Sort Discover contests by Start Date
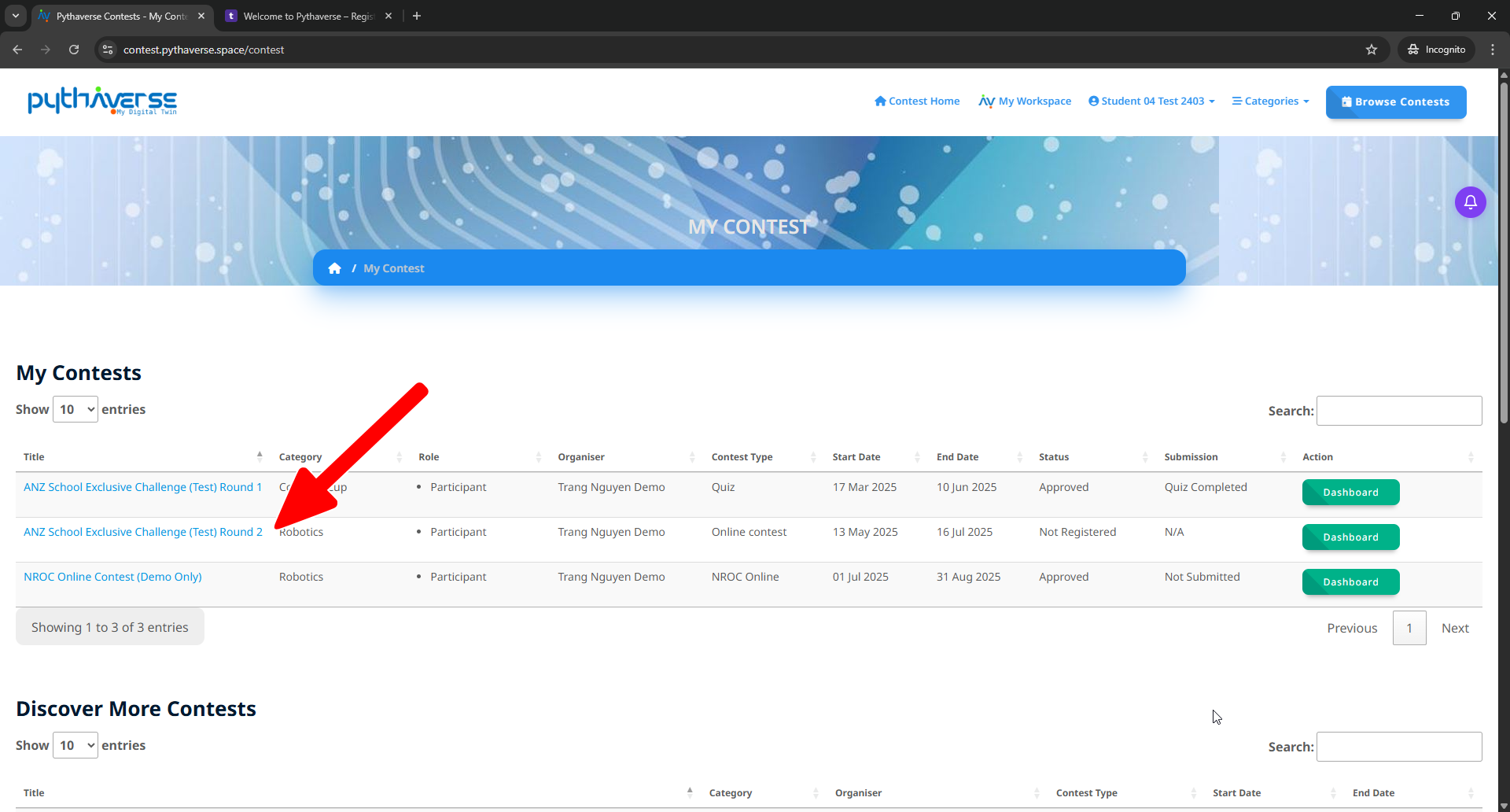The height and width of the screenshot is (812, 1510). click(x=1275, y=792)
